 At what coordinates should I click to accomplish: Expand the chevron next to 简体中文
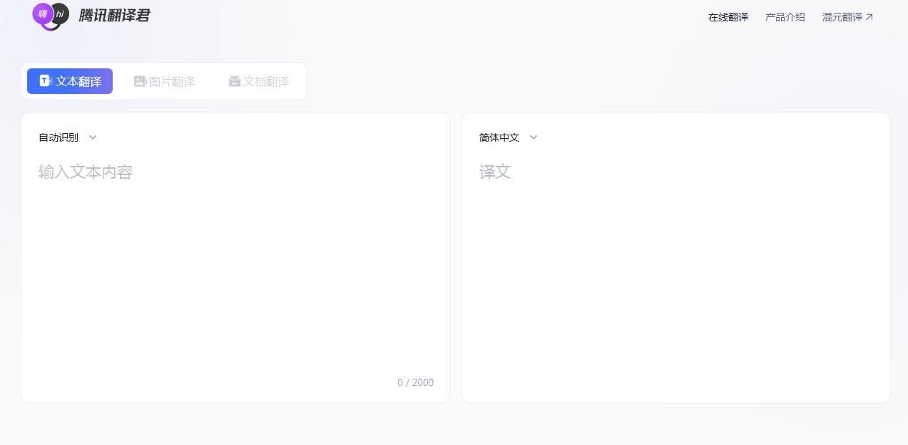point(534,137)
